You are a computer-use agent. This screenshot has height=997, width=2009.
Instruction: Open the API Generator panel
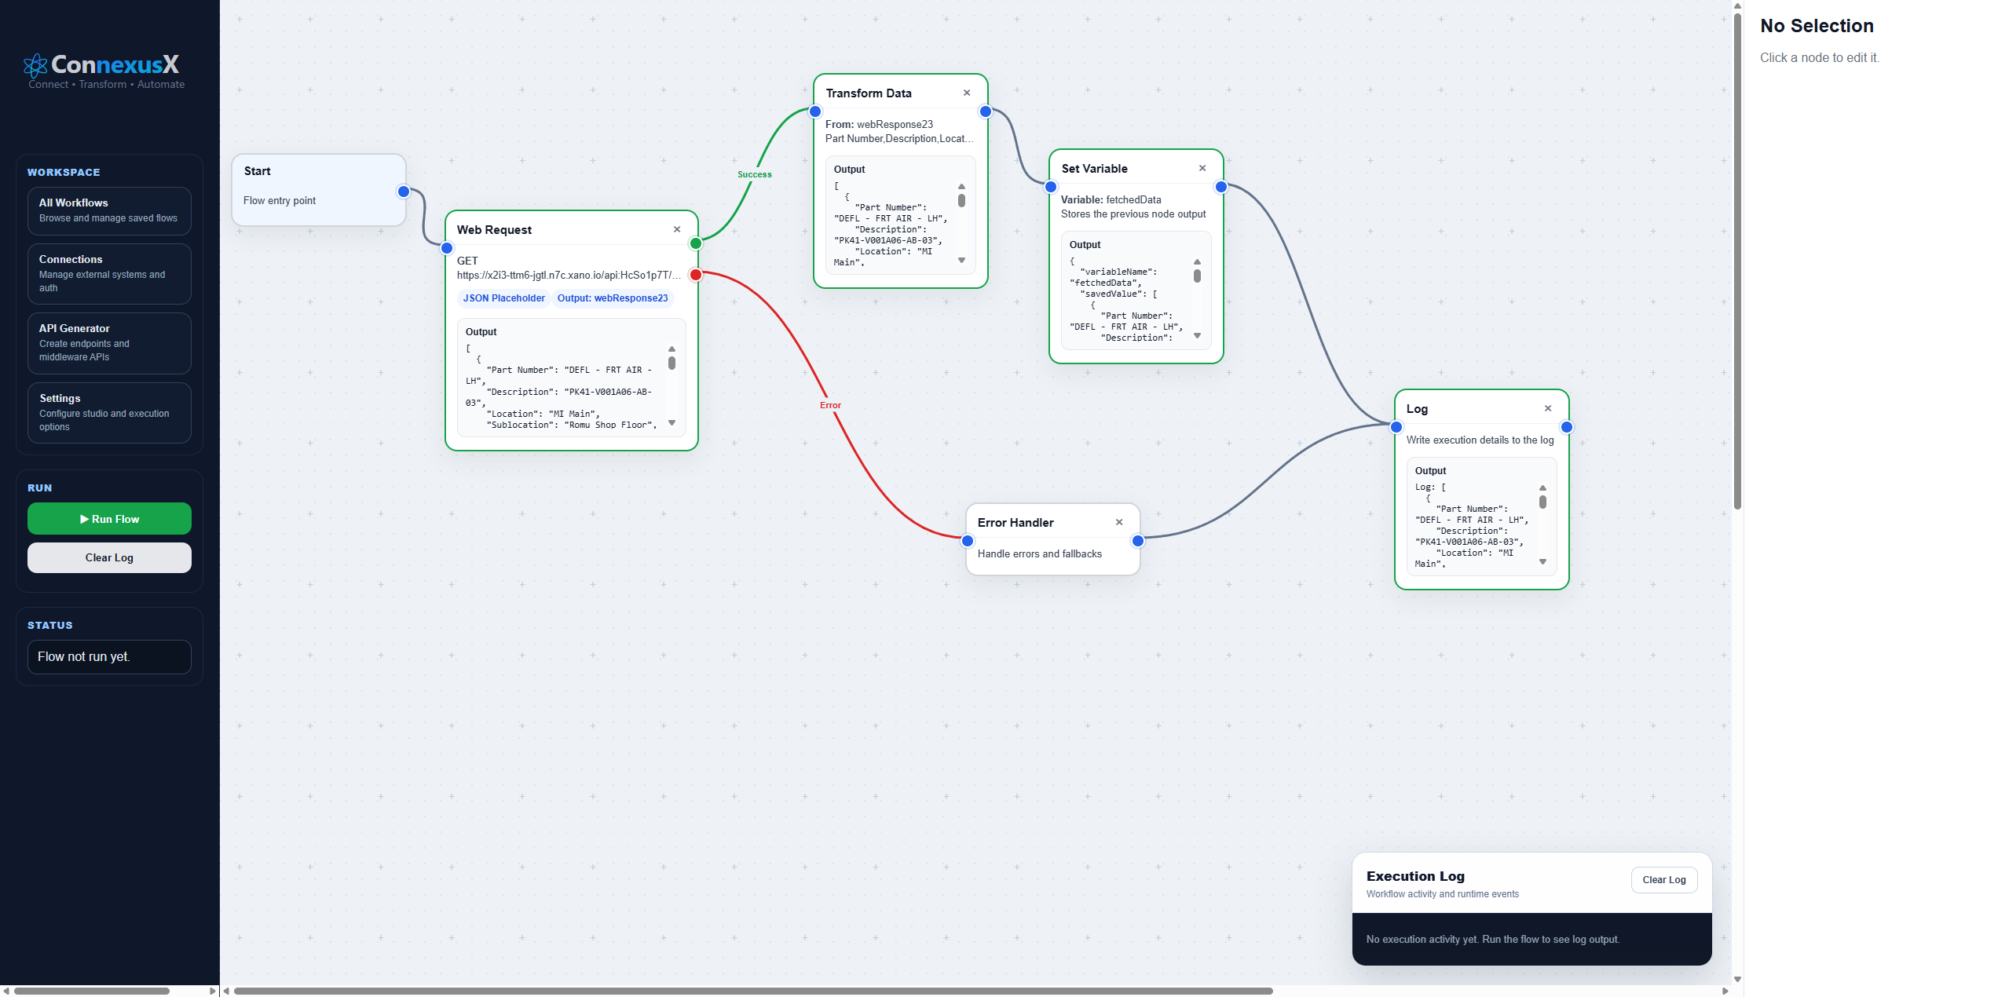tap(109, 341)
